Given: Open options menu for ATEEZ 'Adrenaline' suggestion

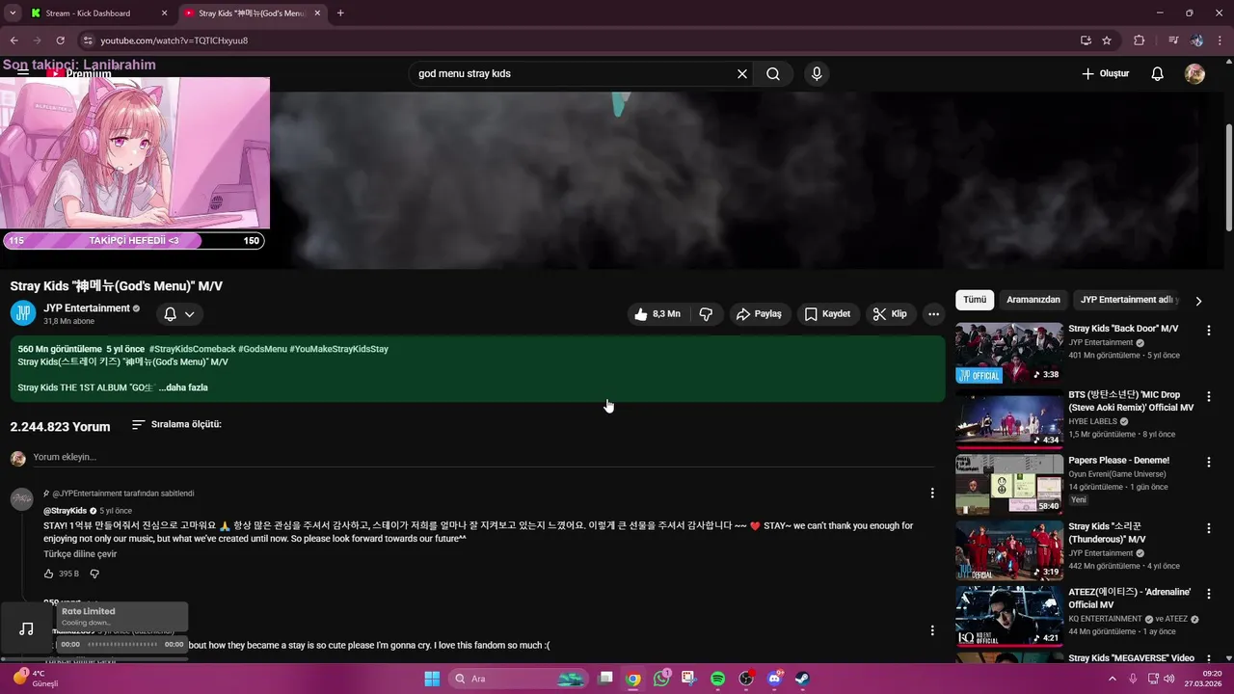Looking at the screenshot, I should [1209, 594].
